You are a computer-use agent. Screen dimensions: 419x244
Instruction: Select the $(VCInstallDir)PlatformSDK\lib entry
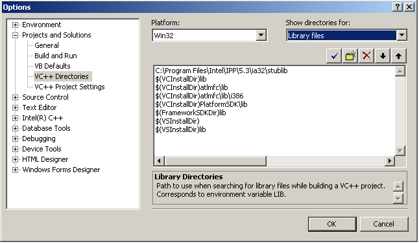[x=201, y=104]
